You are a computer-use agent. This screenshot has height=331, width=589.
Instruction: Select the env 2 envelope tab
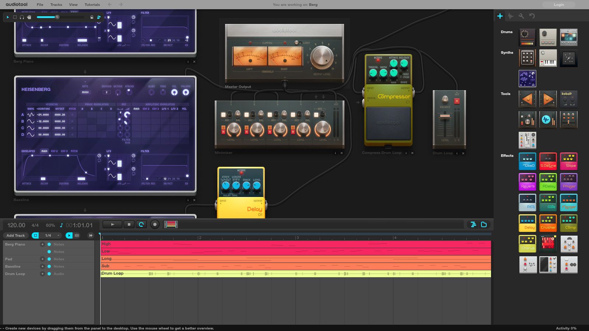tap(54, 151)
